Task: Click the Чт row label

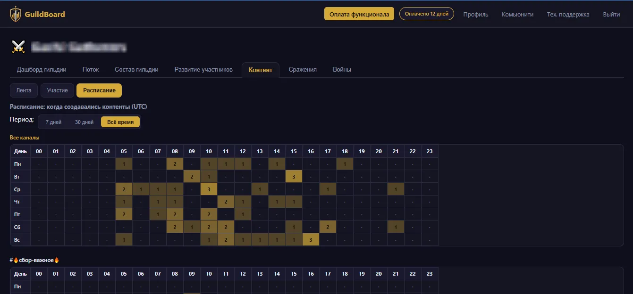Action: point(20,202)
